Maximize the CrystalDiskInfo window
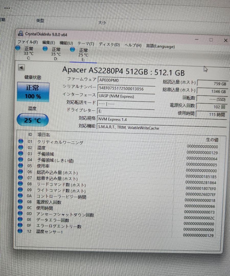Screen dimensions: 230x276 211,40
